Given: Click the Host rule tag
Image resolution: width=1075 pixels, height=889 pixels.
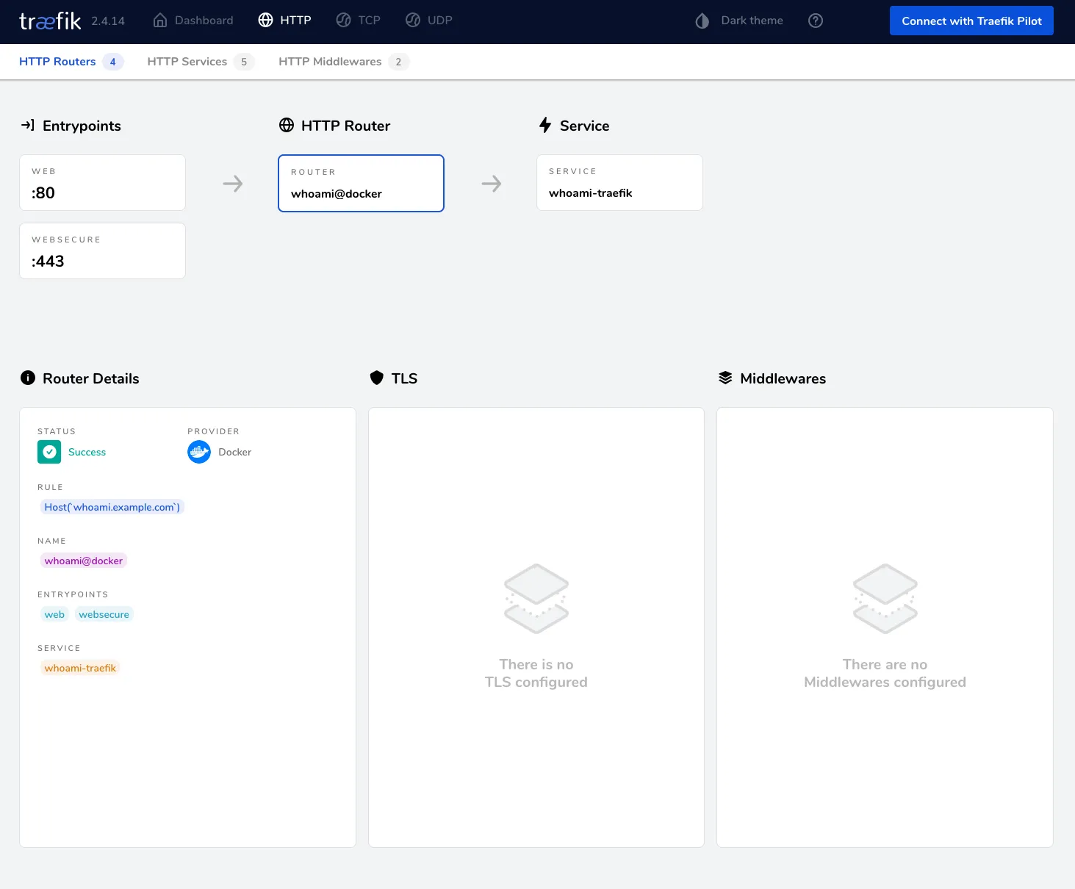Looking at the screenshot, I should click(x=112, y=507).
